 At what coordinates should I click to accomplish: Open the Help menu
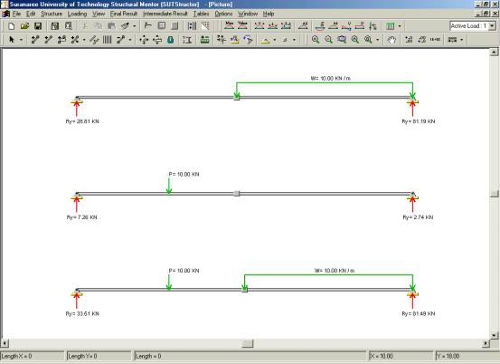269,14
